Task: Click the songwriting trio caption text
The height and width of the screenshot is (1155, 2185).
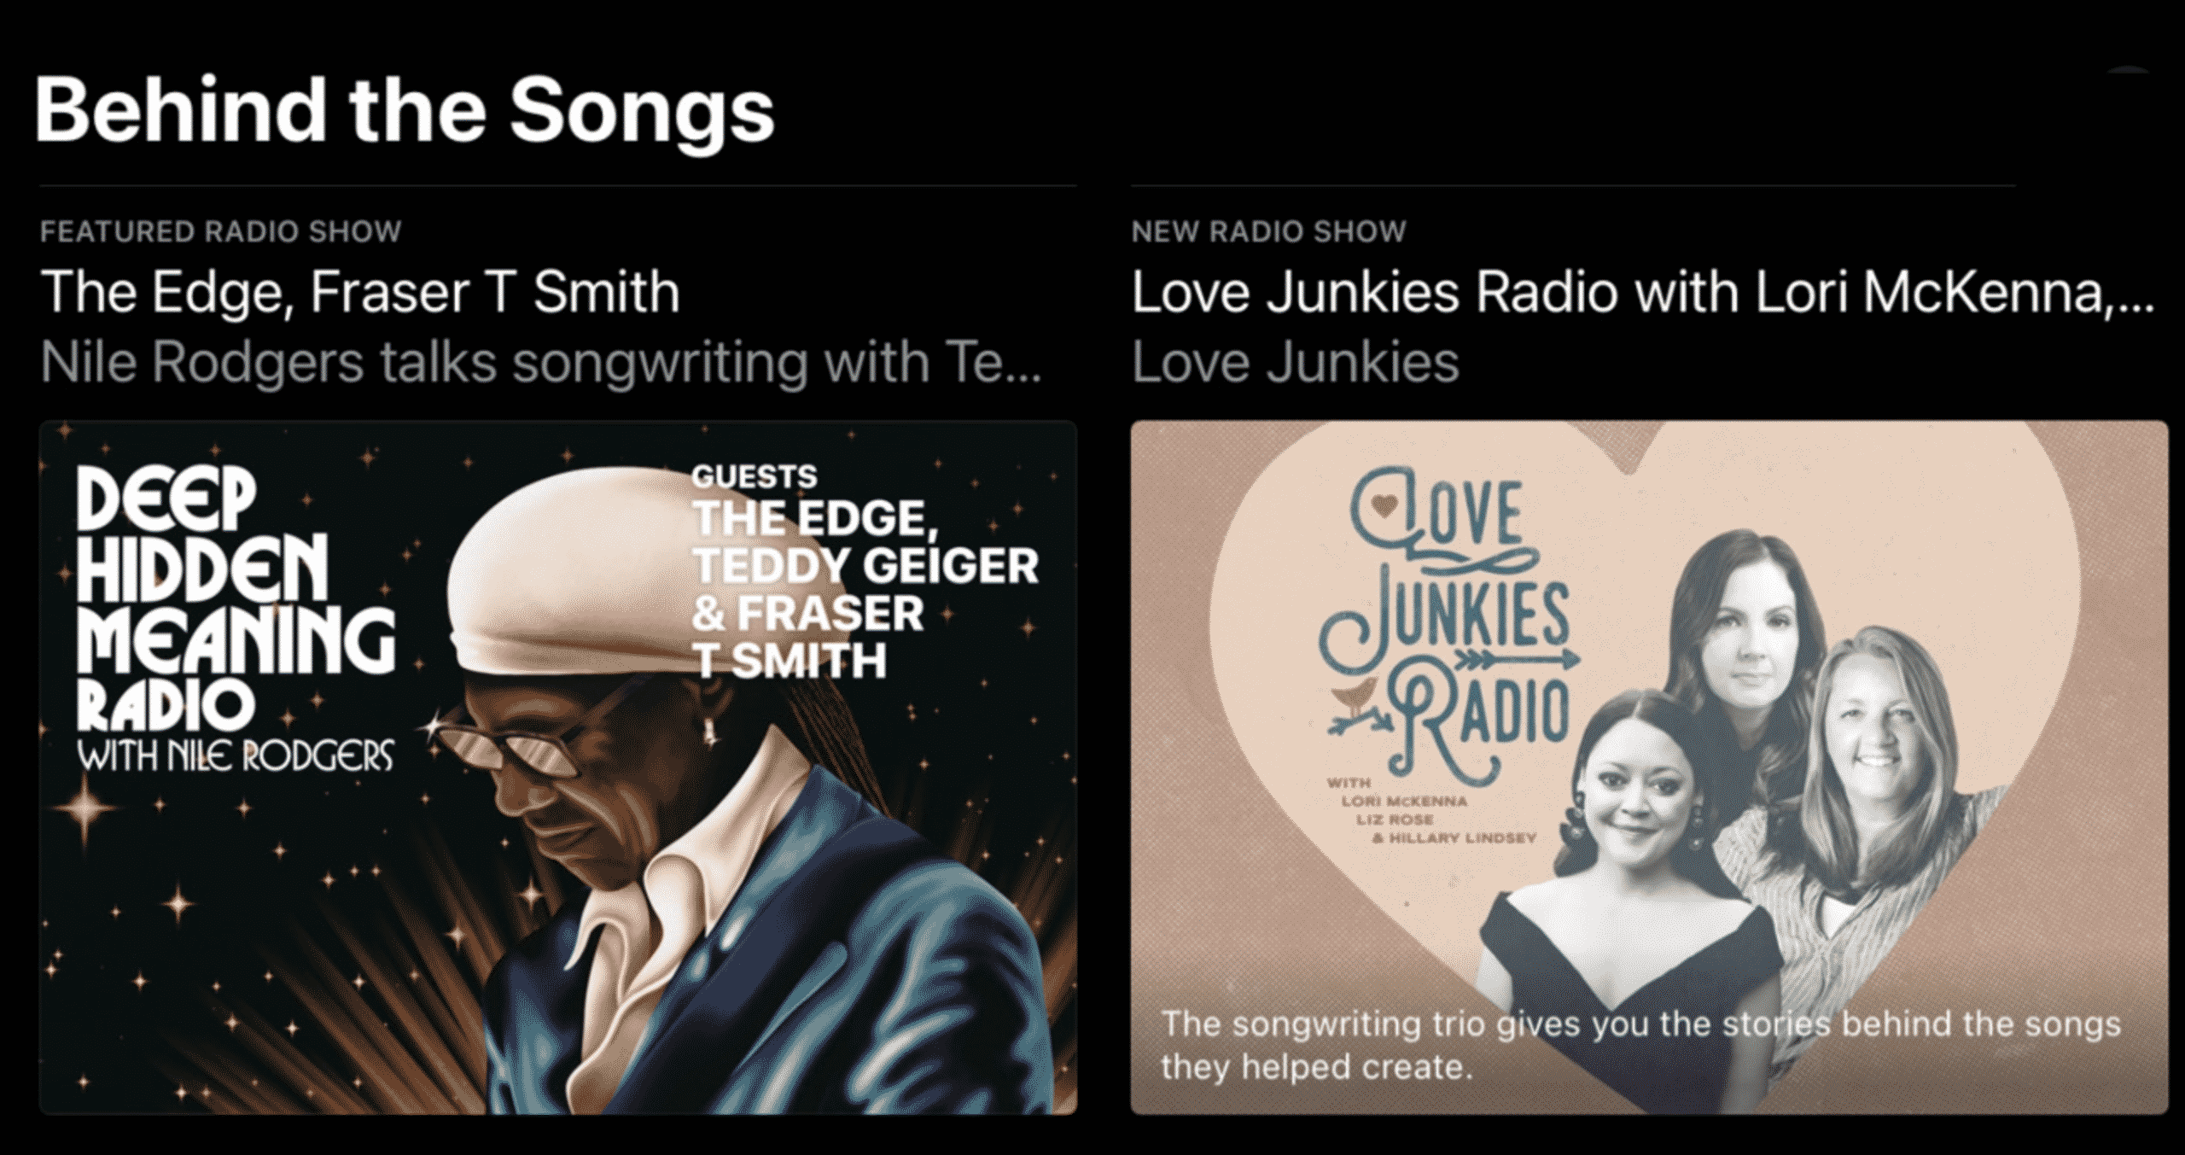Action: [1640, 1045]
